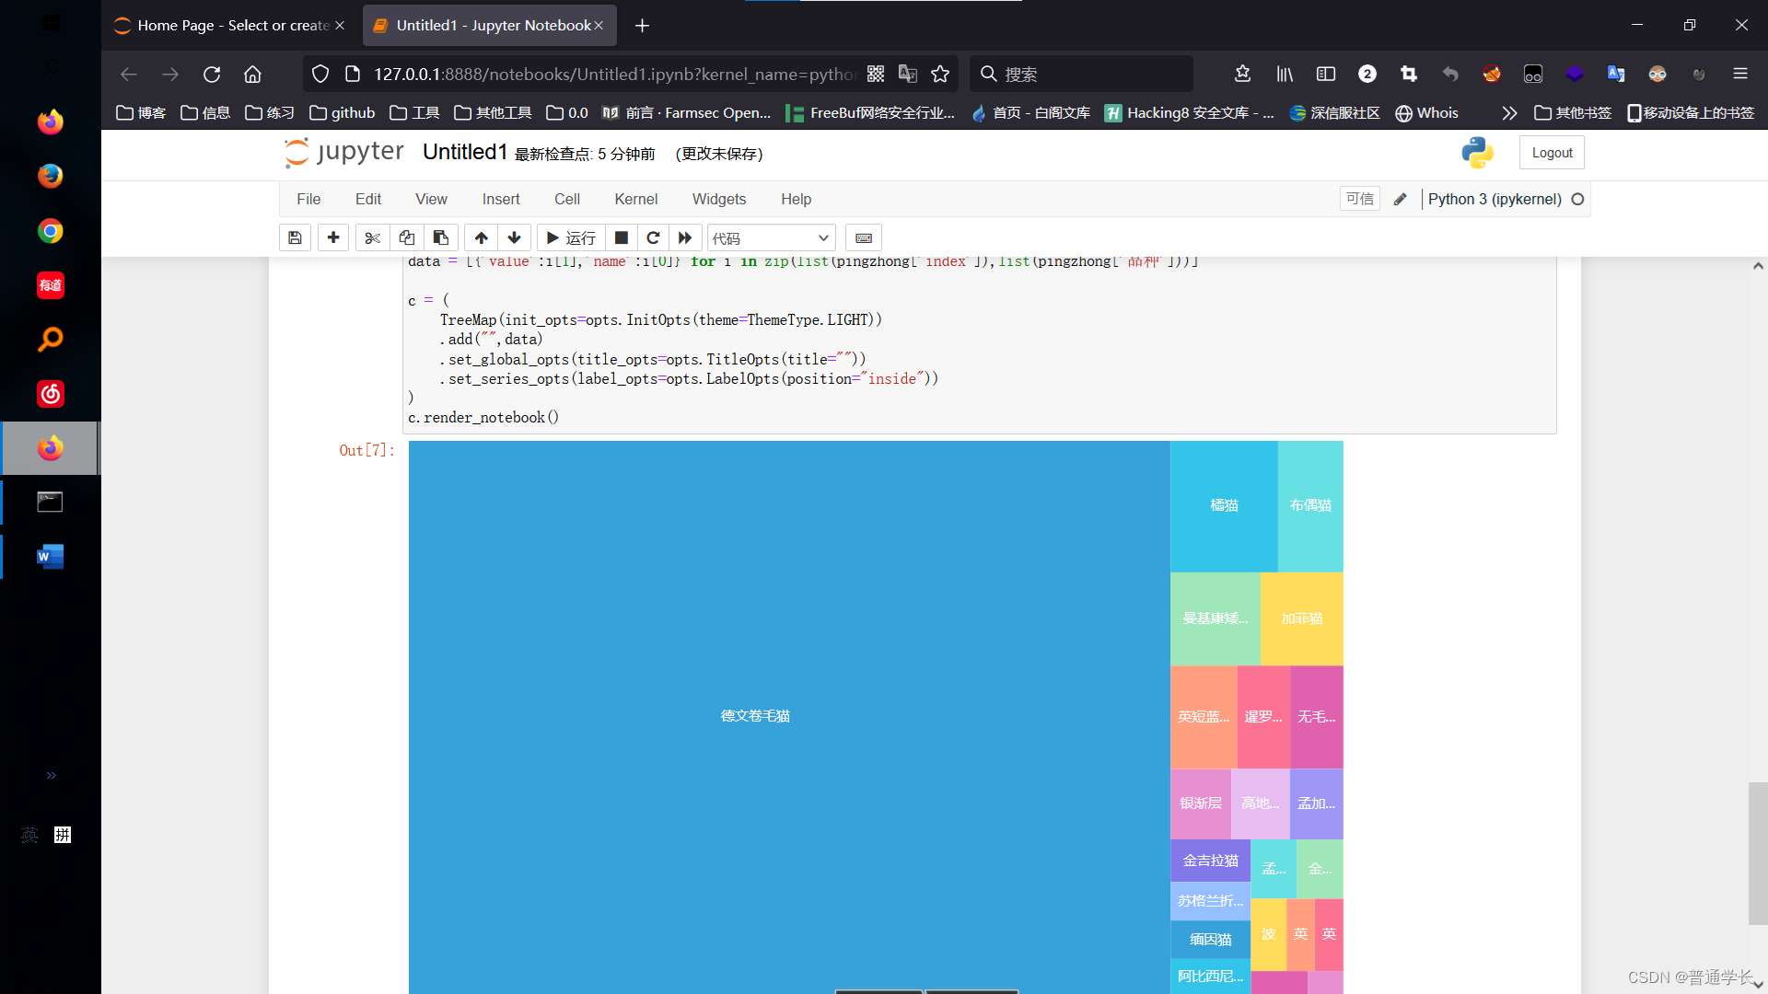Open the 代码 cell type dropdown
This screenshot has width=1768, height=994.
[771, 237]
